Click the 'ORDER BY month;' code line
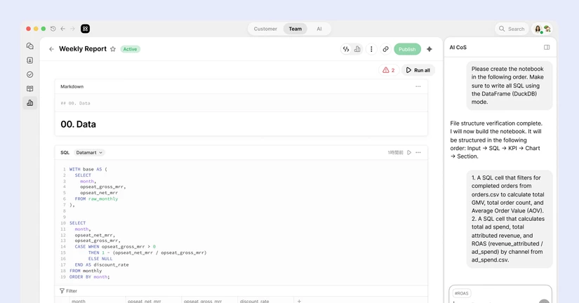This screenshot has height=303, width=579. [x=90, y=277]
